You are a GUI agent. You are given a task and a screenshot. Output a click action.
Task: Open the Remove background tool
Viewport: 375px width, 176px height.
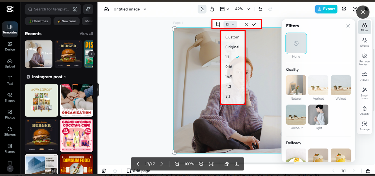(x=364, y=59)
